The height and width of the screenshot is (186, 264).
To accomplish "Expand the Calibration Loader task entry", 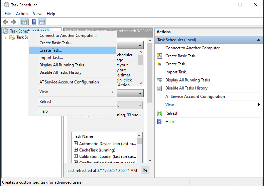I will tap(76, 157).
